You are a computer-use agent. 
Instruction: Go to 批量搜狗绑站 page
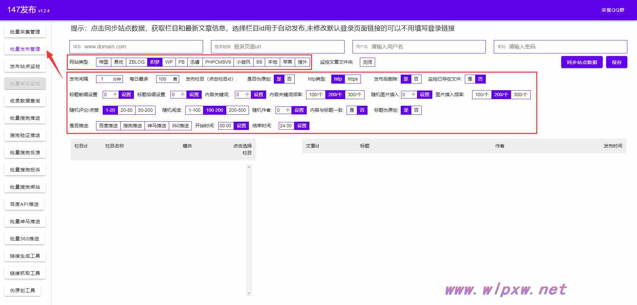[25, 187]
